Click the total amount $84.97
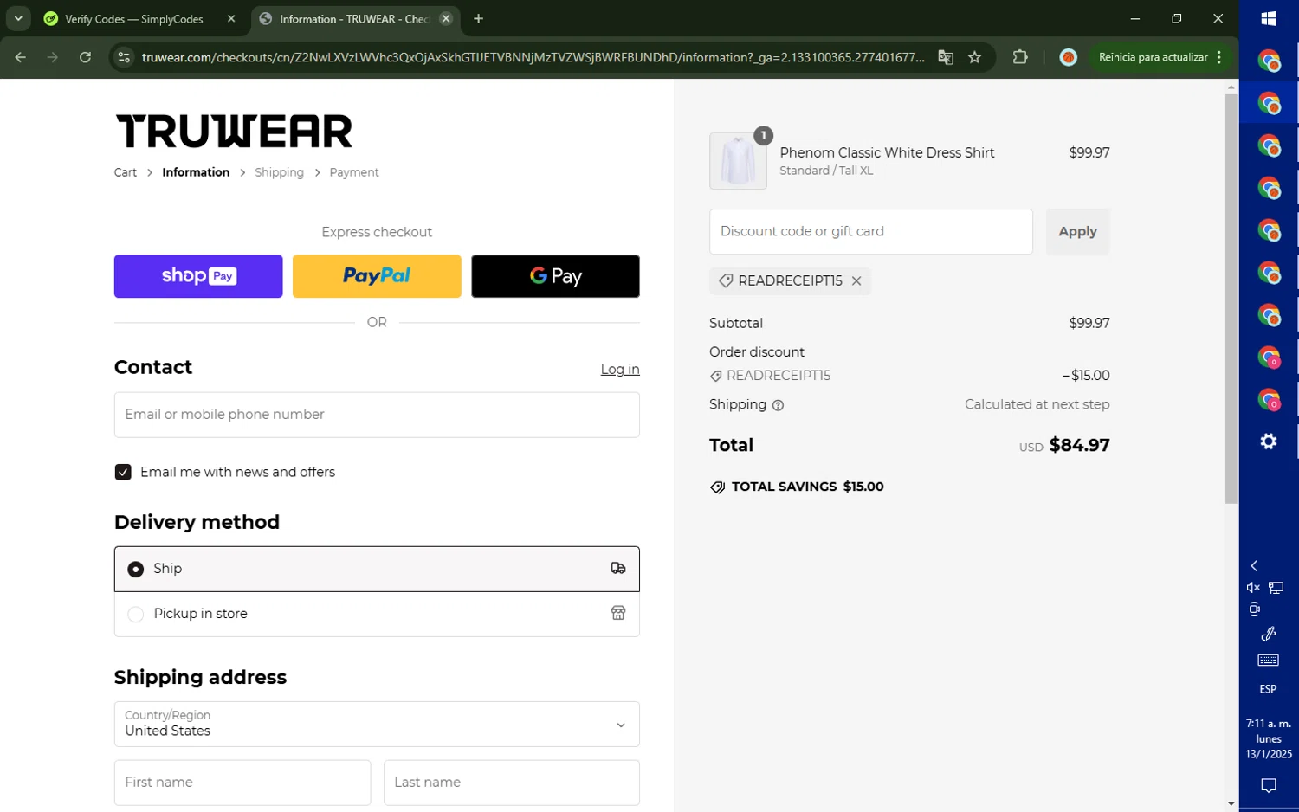The height and width of the screenshot is (812, 1299). 1079,445
